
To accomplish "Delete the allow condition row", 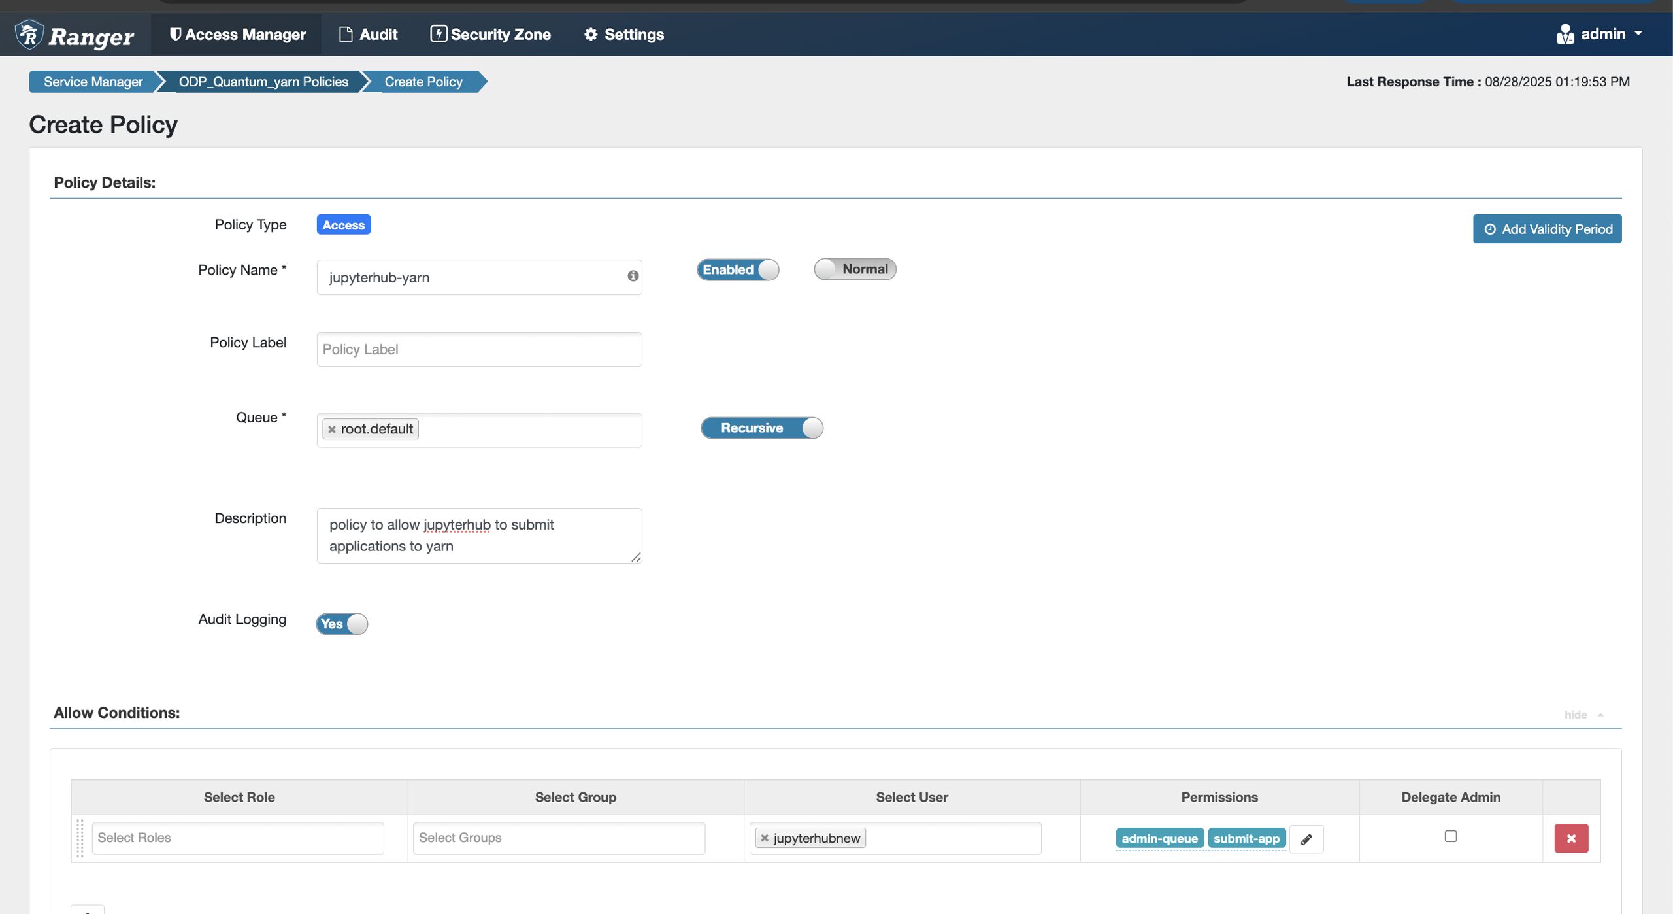I will tap(1571, 838).
